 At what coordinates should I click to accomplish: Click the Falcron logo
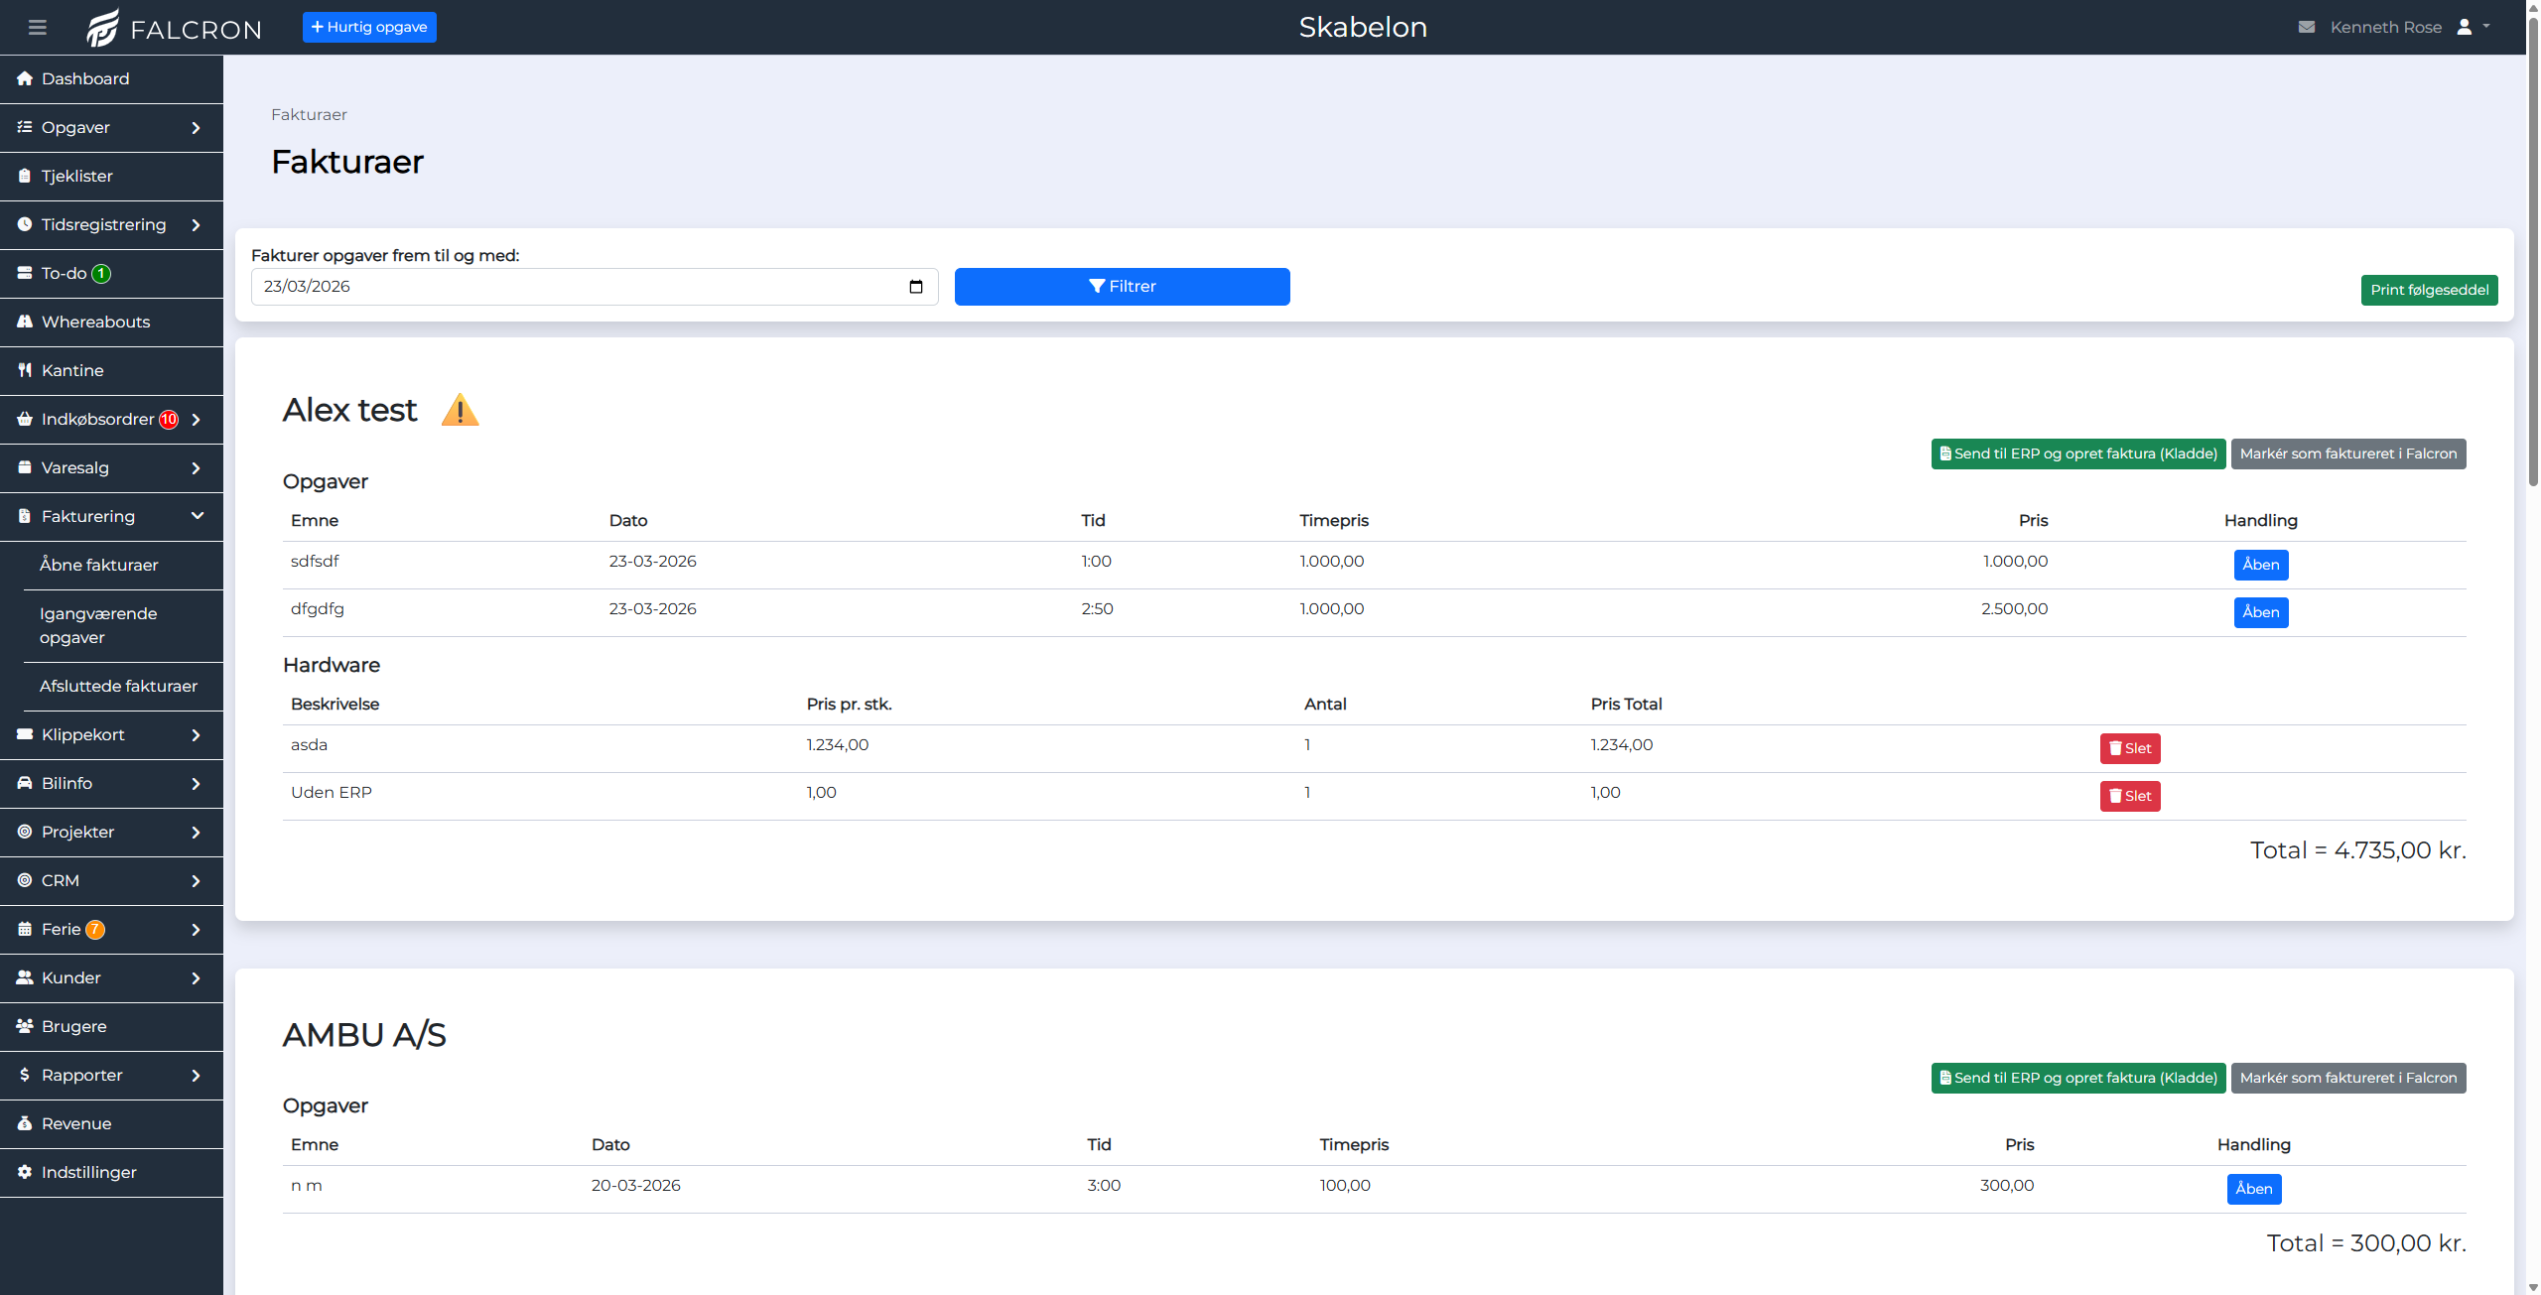pos(175,28)
